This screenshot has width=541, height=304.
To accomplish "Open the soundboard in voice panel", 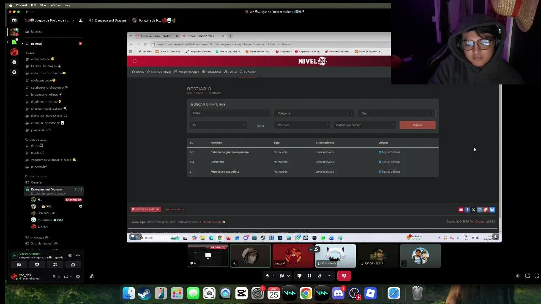I will (x=73, y=265).
